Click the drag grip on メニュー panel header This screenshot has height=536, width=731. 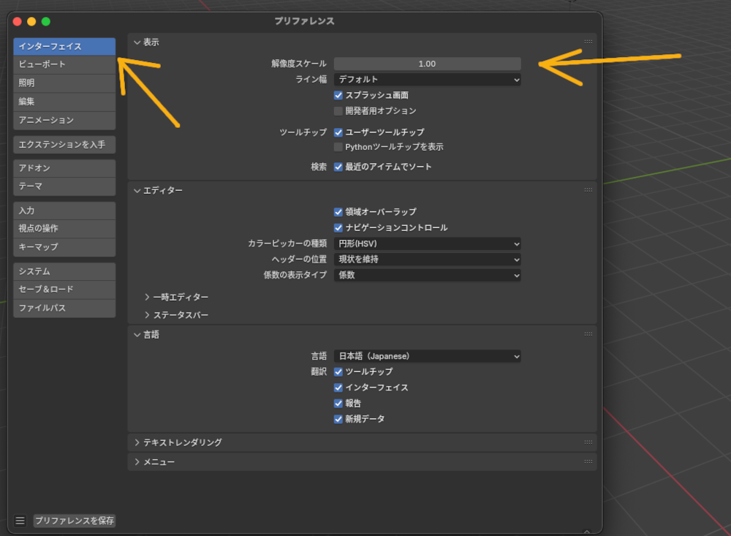point(588,462)
